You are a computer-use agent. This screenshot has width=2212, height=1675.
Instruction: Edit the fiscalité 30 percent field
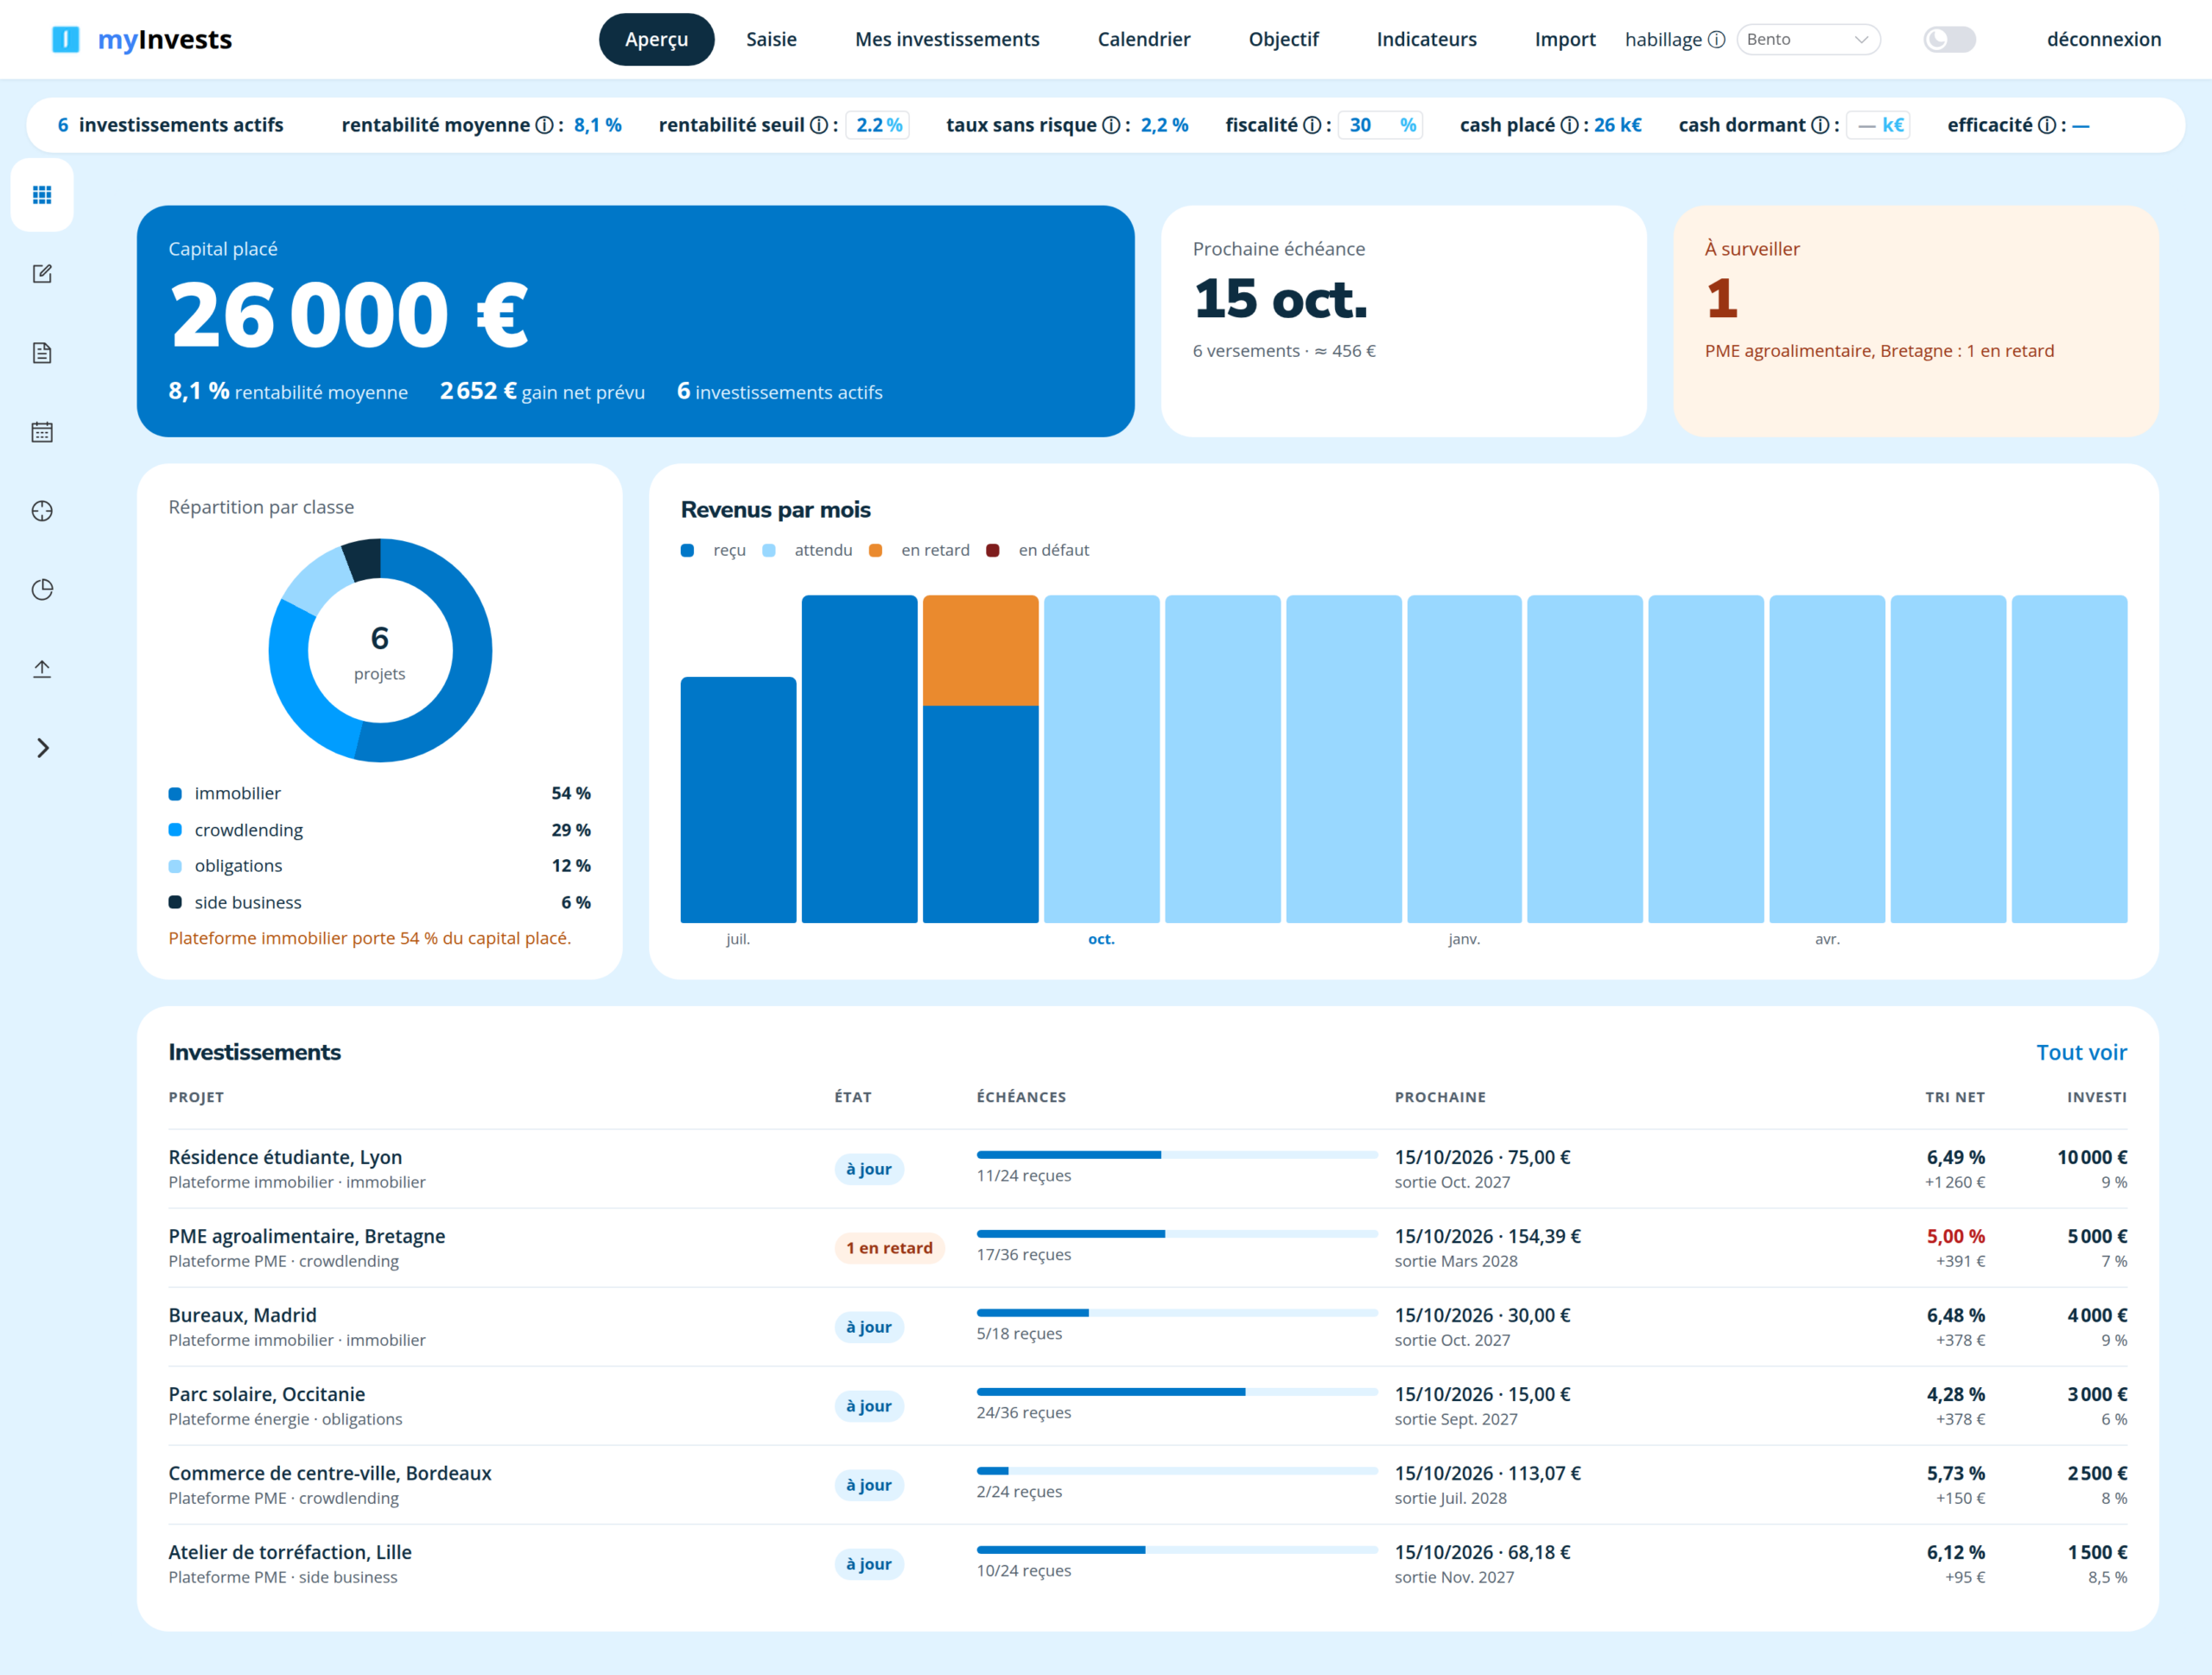coord(1380,125)
